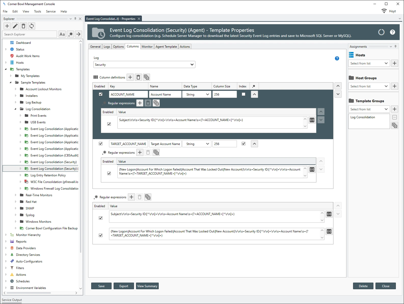
Task: Click the edit pencil icon in Explorer
Action: point(15,26)
